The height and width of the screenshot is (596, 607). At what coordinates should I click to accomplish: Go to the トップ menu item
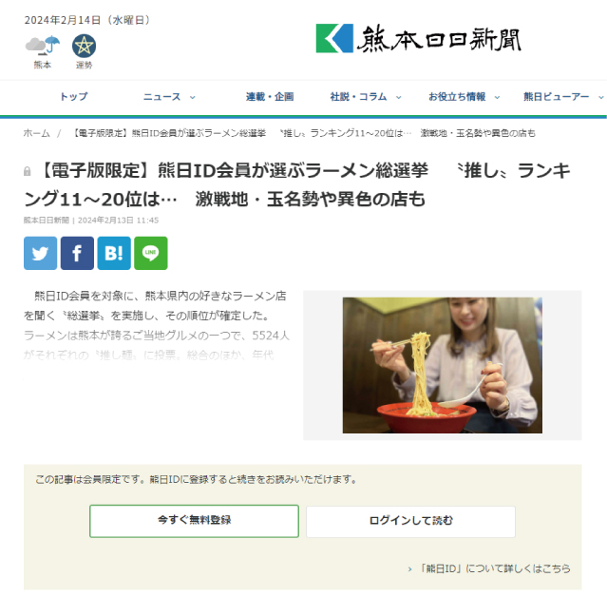(73, 97)
